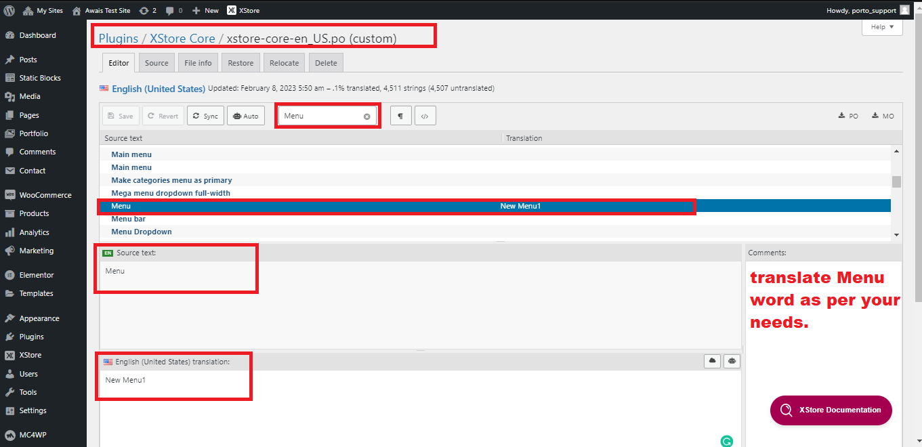
Task: Open Comments in sidebar
Action: 37,152
